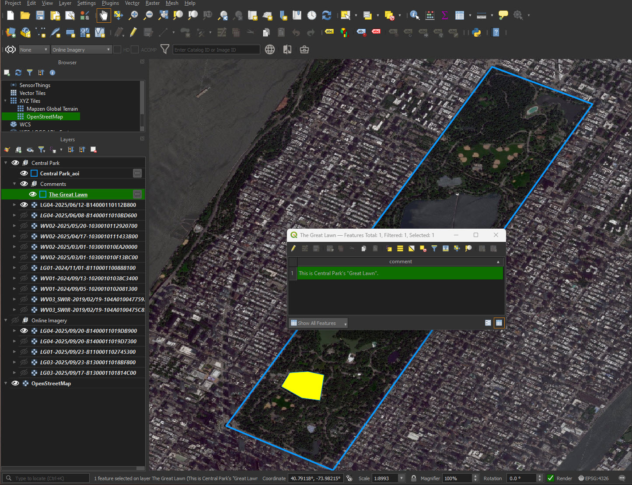Screen dimensions: 632x485
Task: Open the Statistical Summary sigma icon
Action: tap(444, 16)
